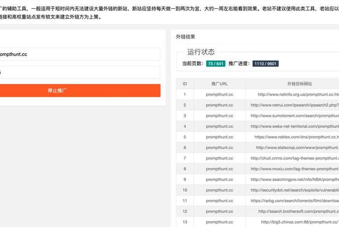Image resolution: width=339 pixels, height=227 pixels.
Task: Click the 推广进度 label
Action: [239, 64]
